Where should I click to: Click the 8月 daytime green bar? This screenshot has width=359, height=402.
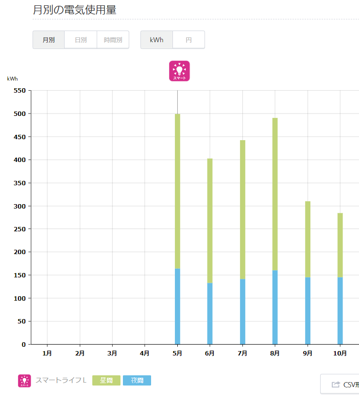275,194
